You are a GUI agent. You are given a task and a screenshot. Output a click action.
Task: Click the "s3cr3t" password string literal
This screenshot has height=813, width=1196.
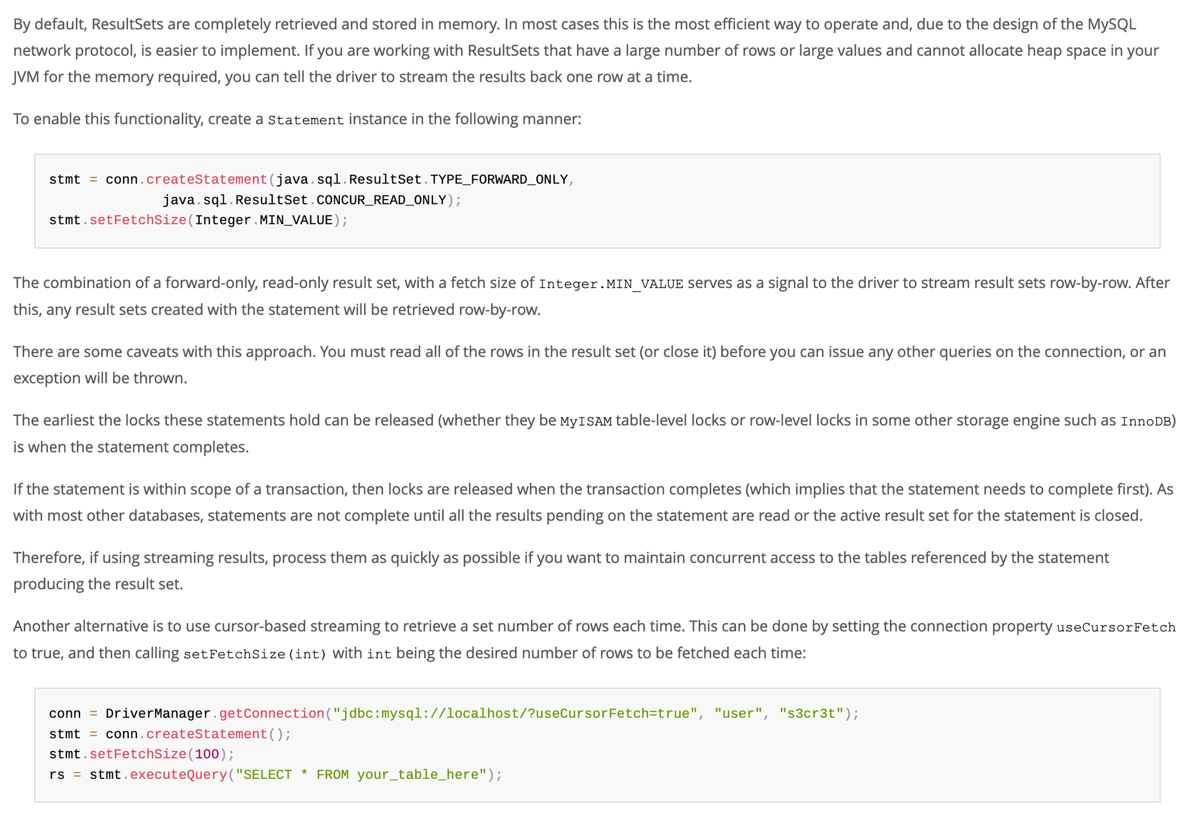[811, 713]
